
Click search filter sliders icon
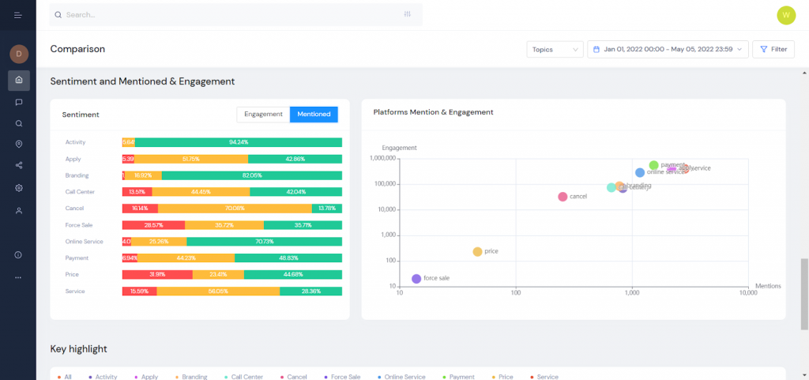coord(407,14)
